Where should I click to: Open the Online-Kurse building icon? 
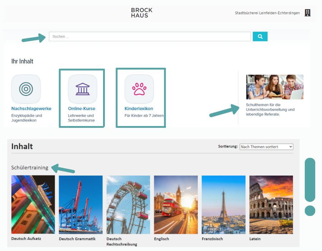[x=83, y=89]
